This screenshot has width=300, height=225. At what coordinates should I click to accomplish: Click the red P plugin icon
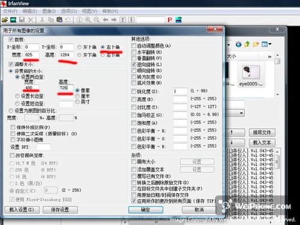(x=170, y=20)
